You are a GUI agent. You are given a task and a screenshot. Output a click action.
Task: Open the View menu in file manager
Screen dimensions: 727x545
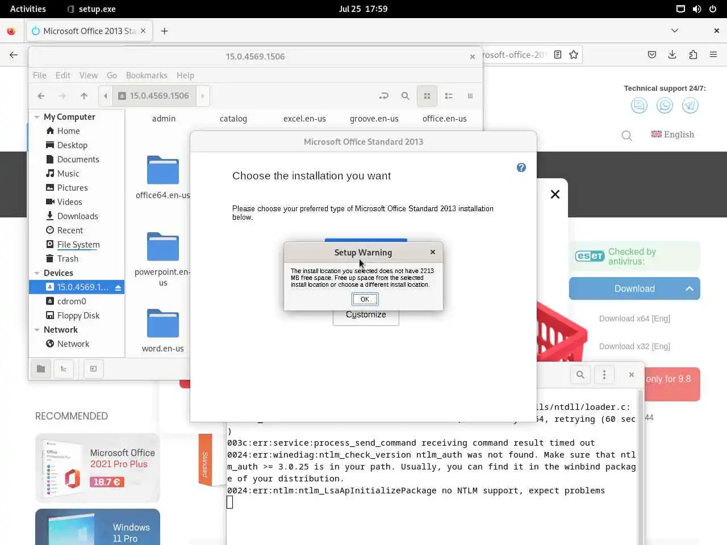pyautogui.click(x=89, y=75)
